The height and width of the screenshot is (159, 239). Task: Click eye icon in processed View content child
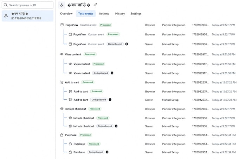70,64
